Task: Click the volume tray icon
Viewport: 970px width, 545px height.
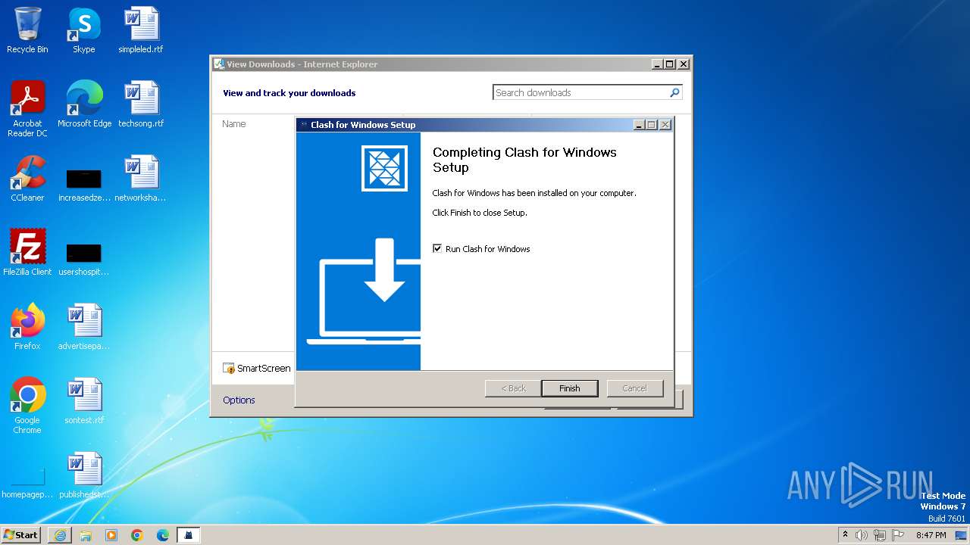Action: 862,535
